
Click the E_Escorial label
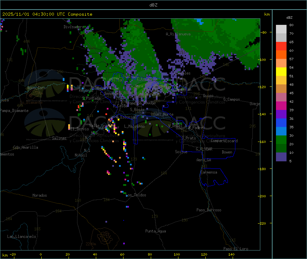(x=127, y=117)
